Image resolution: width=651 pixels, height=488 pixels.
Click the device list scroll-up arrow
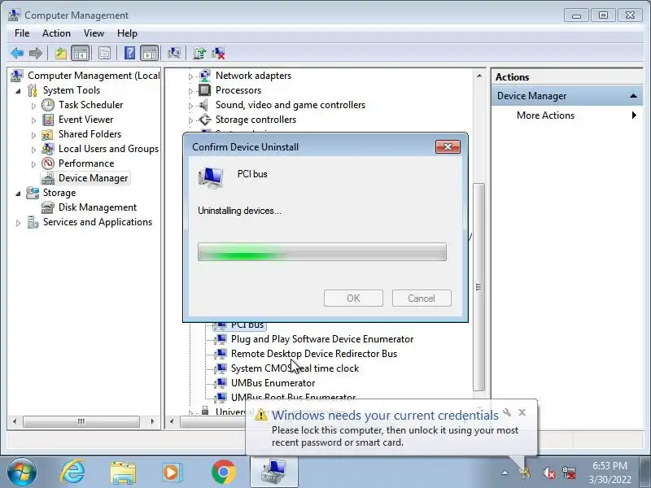click(x=479, y=76)
